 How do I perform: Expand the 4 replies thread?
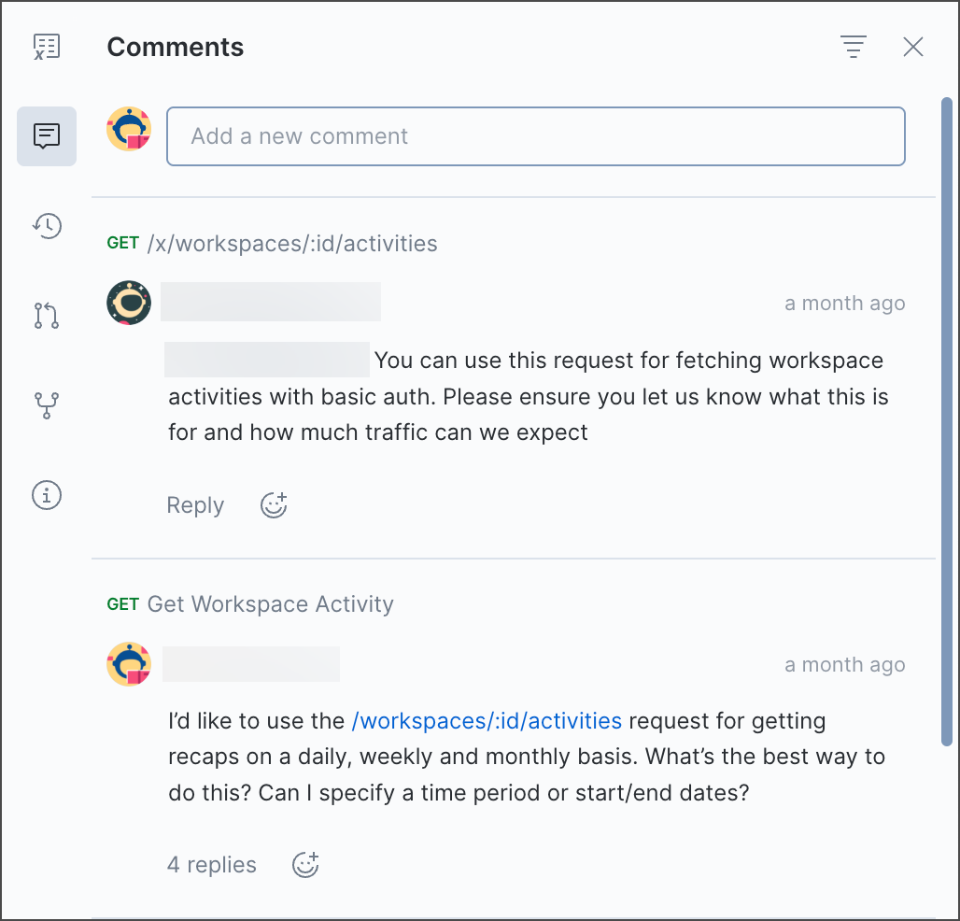(x=212, y=865)
